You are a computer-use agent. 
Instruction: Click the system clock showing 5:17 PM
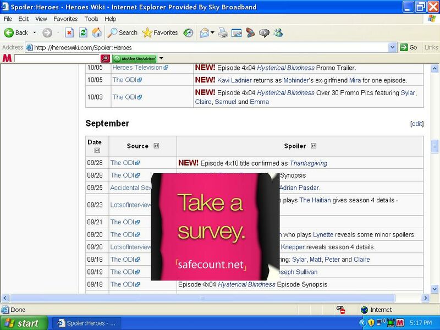(420, 323)
